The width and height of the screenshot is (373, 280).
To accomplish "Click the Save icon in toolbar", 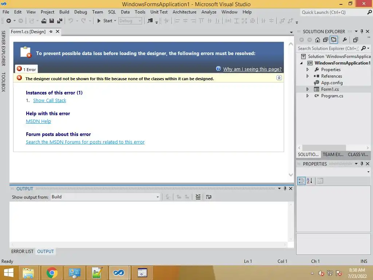I will tap(52, 21).
